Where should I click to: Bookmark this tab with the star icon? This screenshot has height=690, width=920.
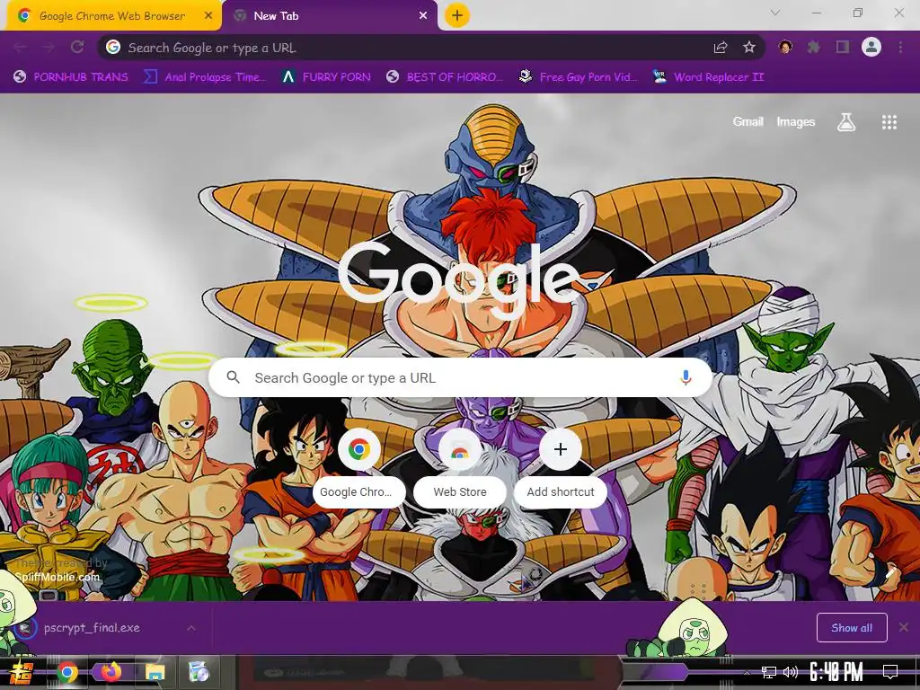749,48
